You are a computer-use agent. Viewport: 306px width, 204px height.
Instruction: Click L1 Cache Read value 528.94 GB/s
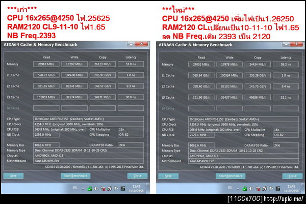pos(201,75)
